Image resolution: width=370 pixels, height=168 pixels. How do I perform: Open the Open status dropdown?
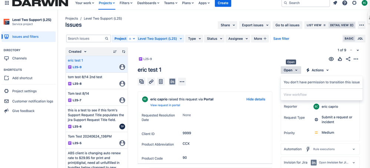pyautogui.click(x=291, y=70)
